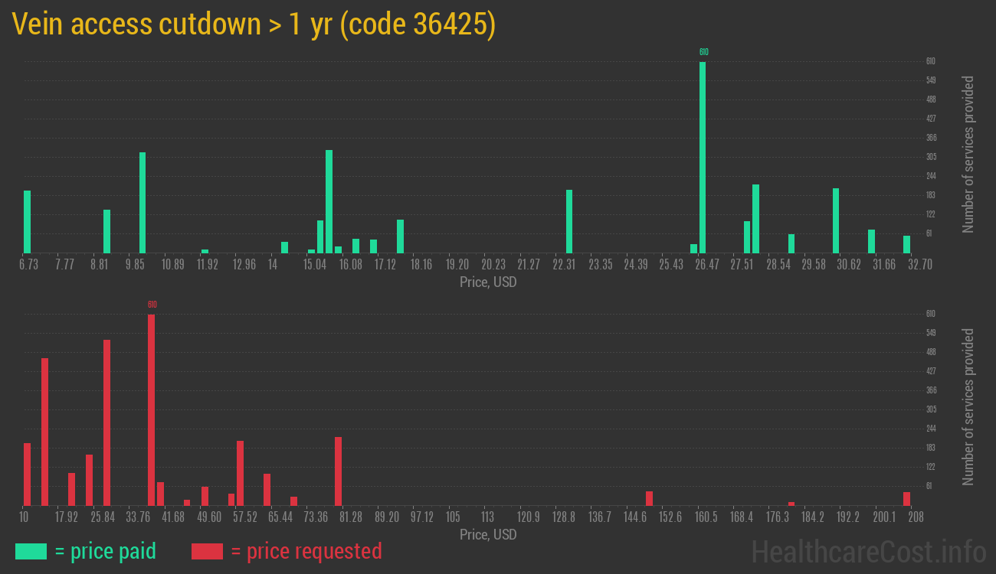Select the last green bar near 32.70
Viewport: 996px width, 574px height.
point(906,244)
